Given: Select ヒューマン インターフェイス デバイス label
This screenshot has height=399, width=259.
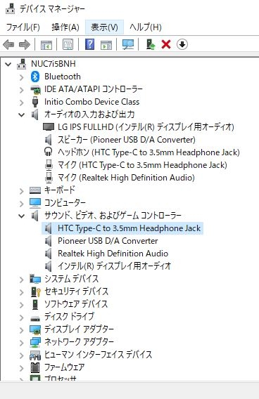Looking at the screenshot, I should [98, 355].
